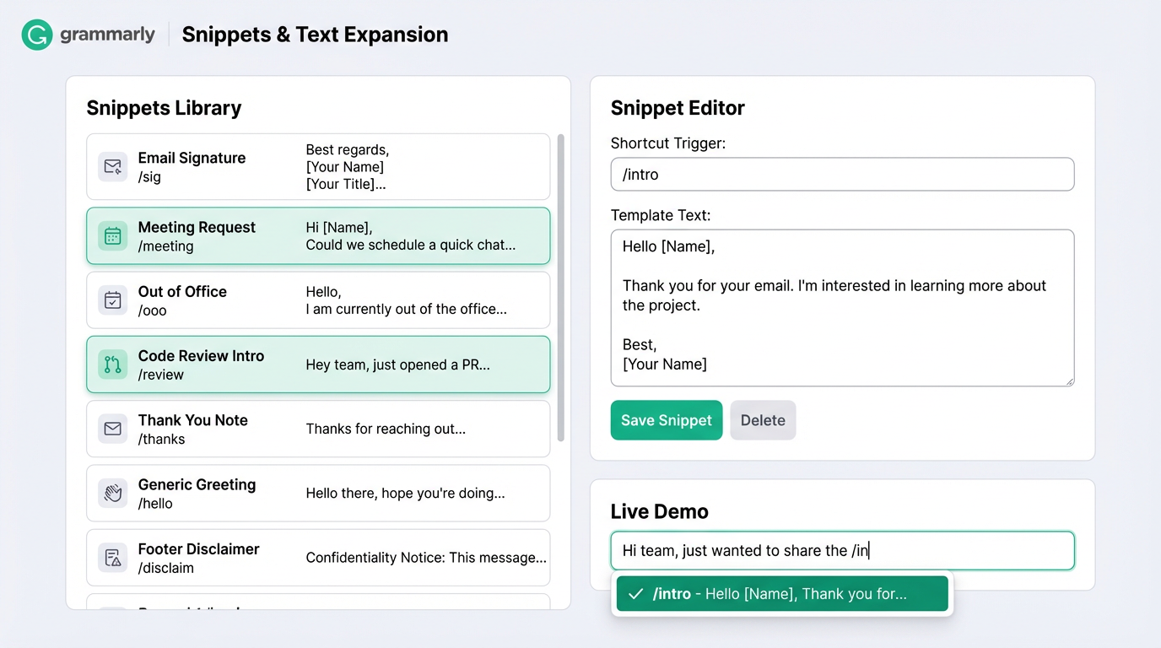Delete the /intro snippet
The height and width of the screenshot is (648, 1161).
pyautogui.click(x=762, y=419)
